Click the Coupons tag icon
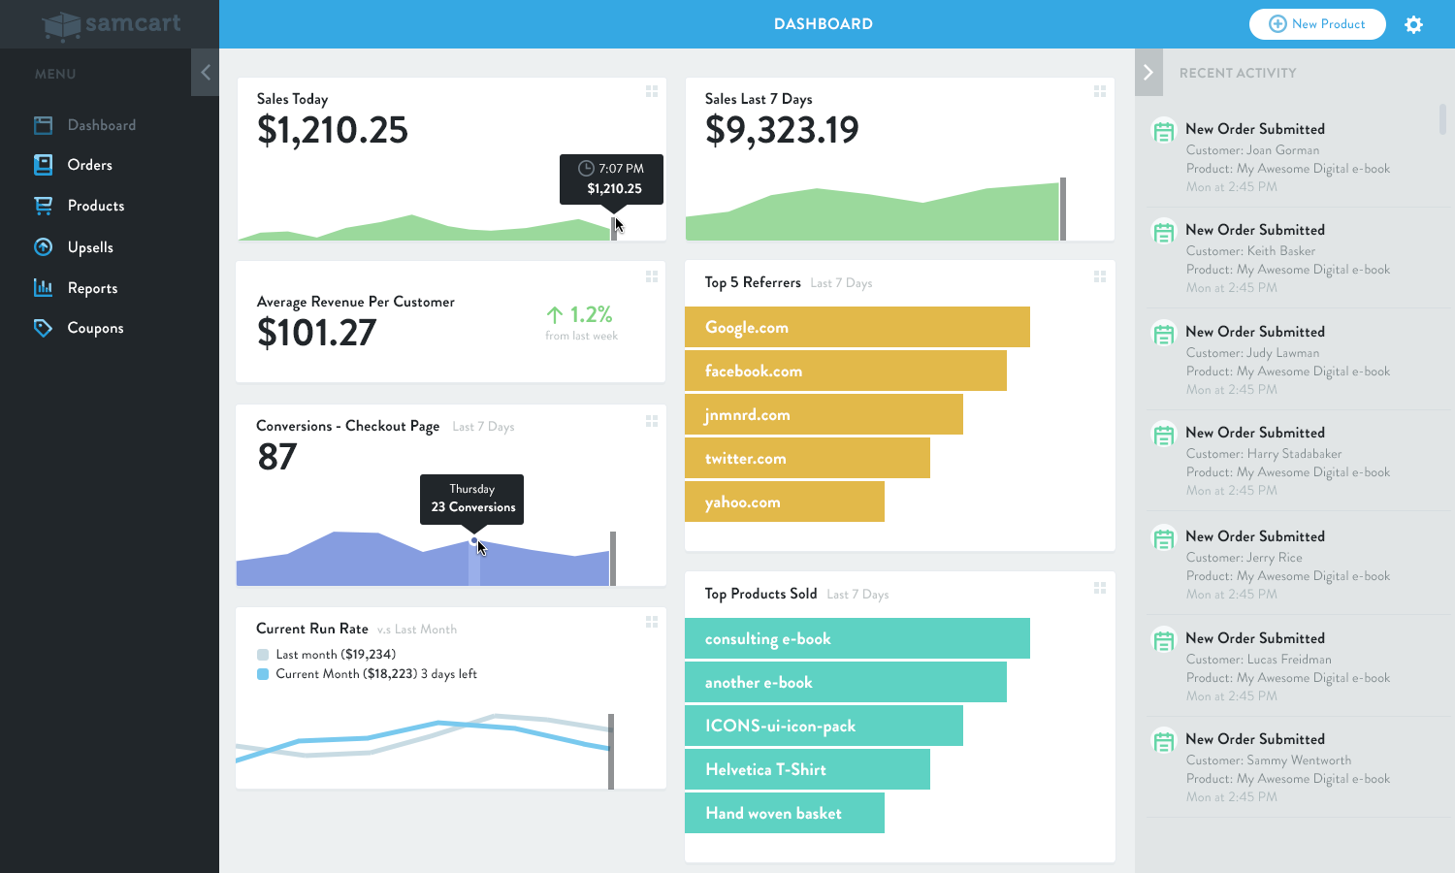The image size is (1455, 873). 43,328
